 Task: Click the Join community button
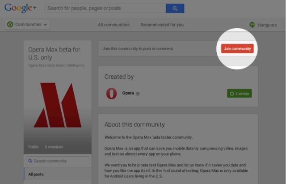point(237,49)
